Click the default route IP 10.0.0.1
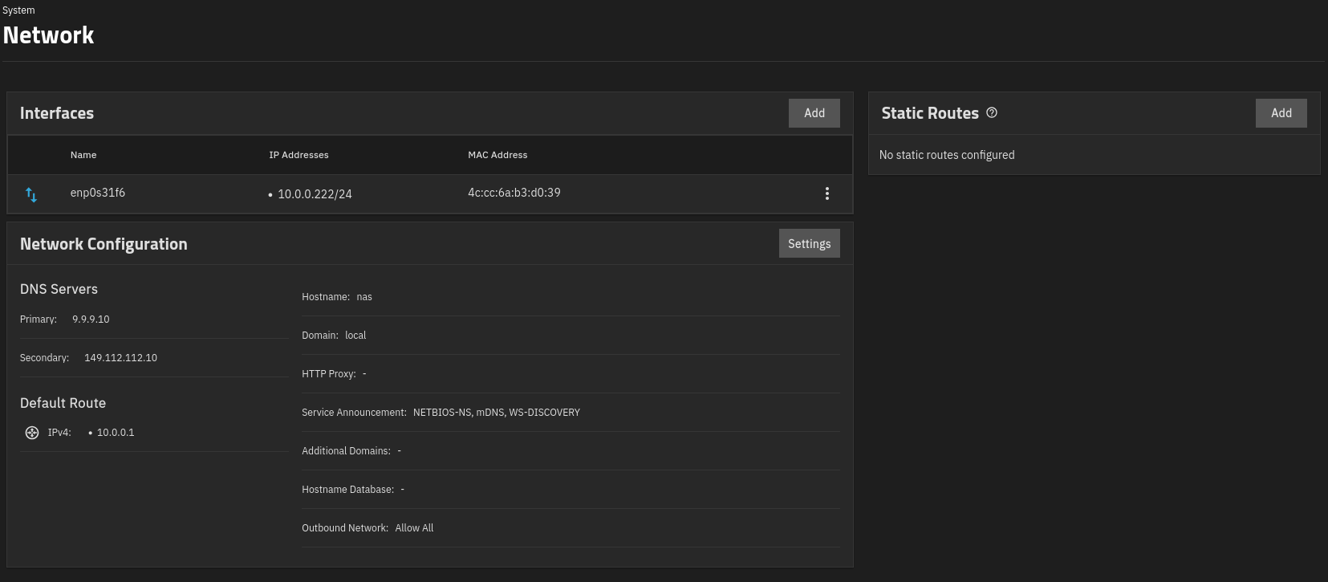 116,433
